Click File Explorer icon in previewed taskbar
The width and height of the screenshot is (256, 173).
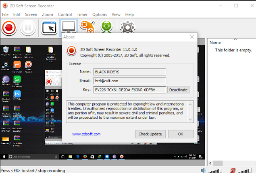(x=70, y=157)
